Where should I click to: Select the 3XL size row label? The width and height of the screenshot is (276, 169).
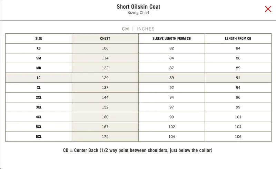coord(39,107)
